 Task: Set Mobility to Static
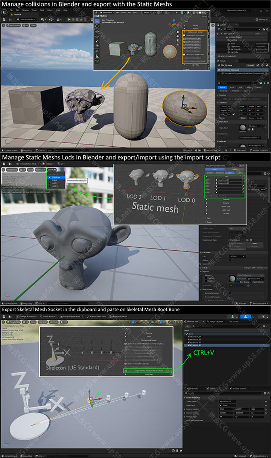[x=244, y=118]
